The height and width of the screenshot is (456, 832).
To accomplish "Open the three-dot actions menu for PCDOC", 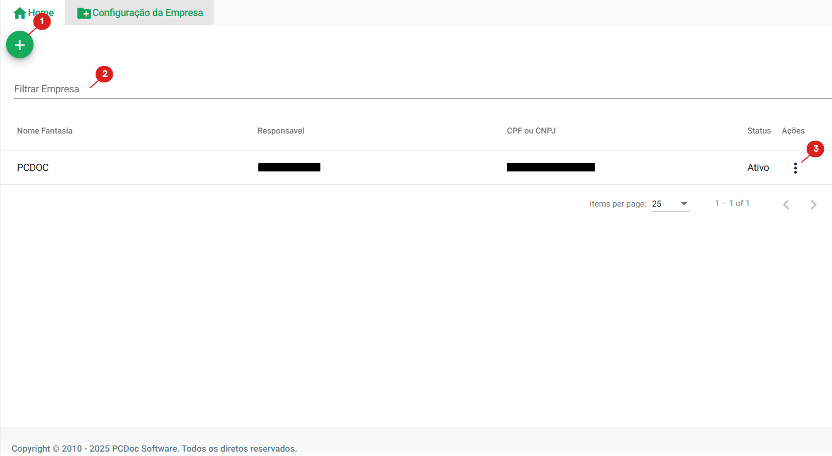I will tap(795, 168).
